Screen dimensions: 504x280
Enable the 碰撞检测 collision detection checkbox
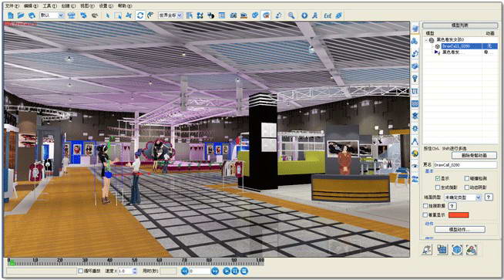tap(467, 178)
